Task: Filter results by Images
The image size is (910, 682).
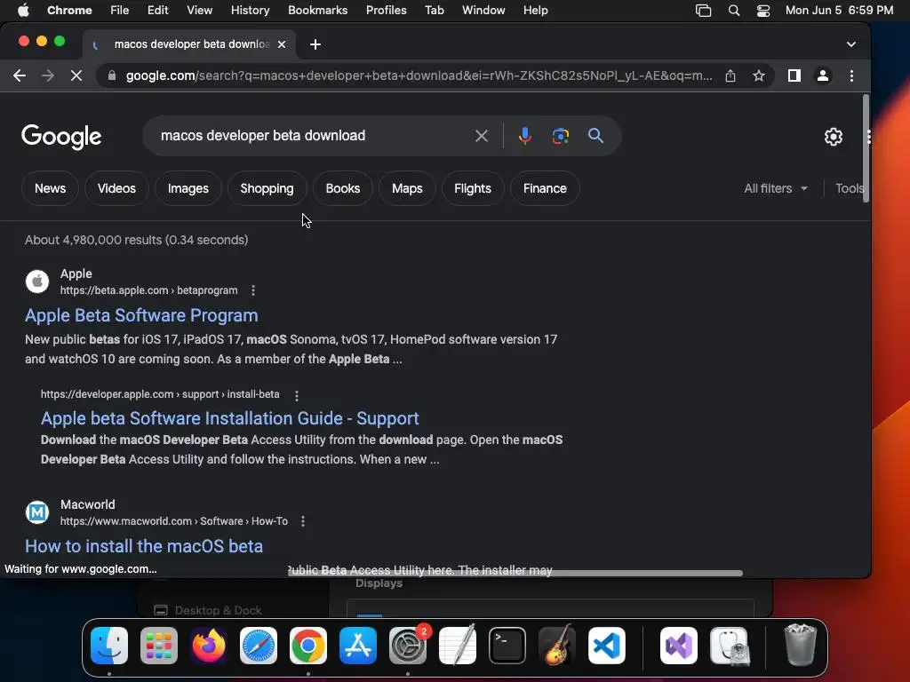Action: point(188,188)
